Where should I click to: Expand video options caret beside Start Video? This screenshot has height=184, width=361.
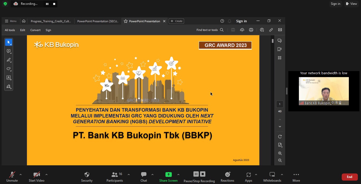click(47, 175)
